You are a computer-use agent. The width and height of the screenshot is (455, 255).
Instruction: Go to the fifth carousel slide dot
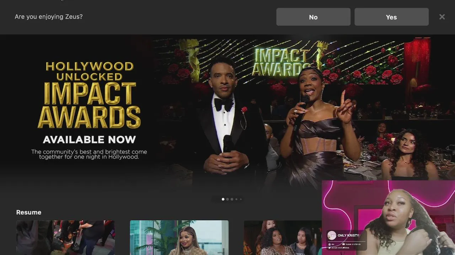241,199
